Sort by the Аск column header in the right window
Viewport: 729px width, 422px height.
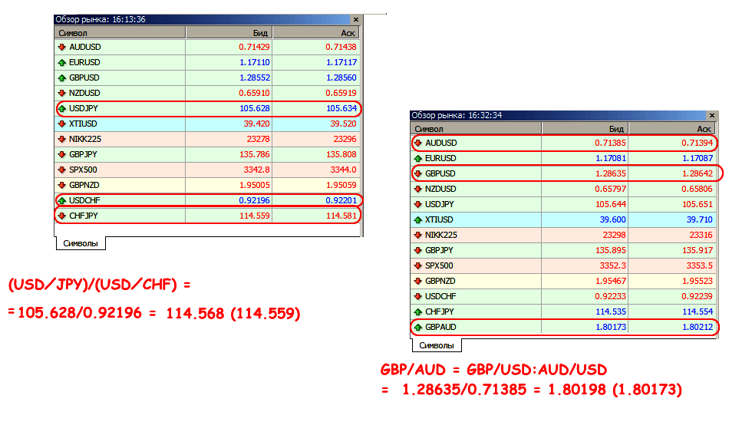671,129
